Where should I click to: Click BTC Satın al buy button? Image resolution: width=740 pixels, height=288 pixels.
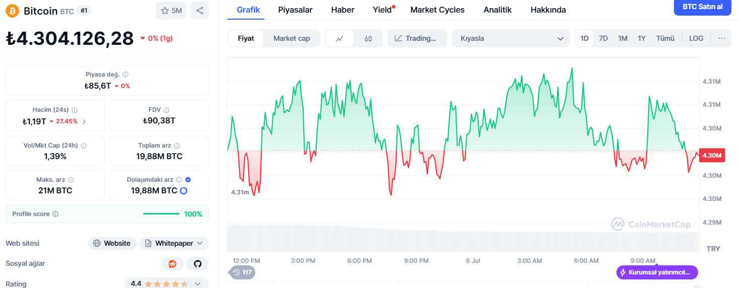pyautogui.click(x=702, y=7)
